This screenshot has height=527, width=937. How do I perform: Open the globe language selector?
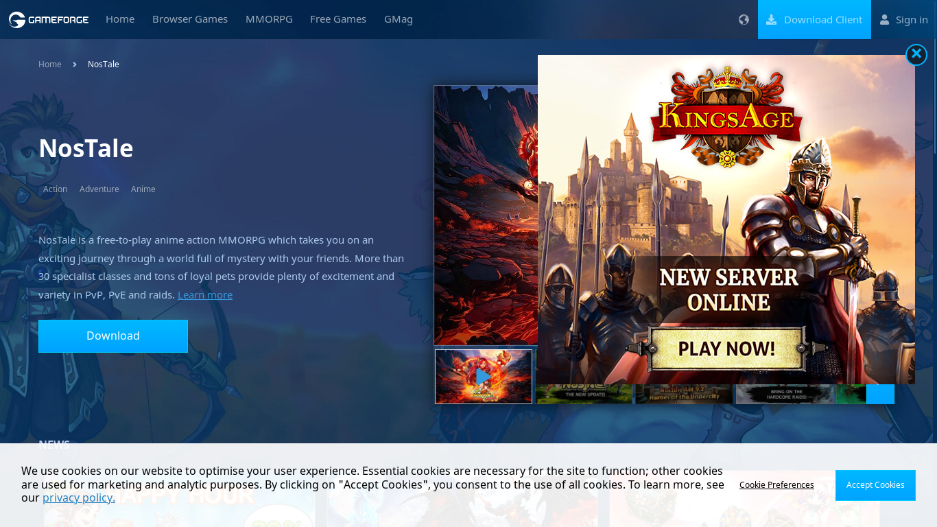[744, 19]
